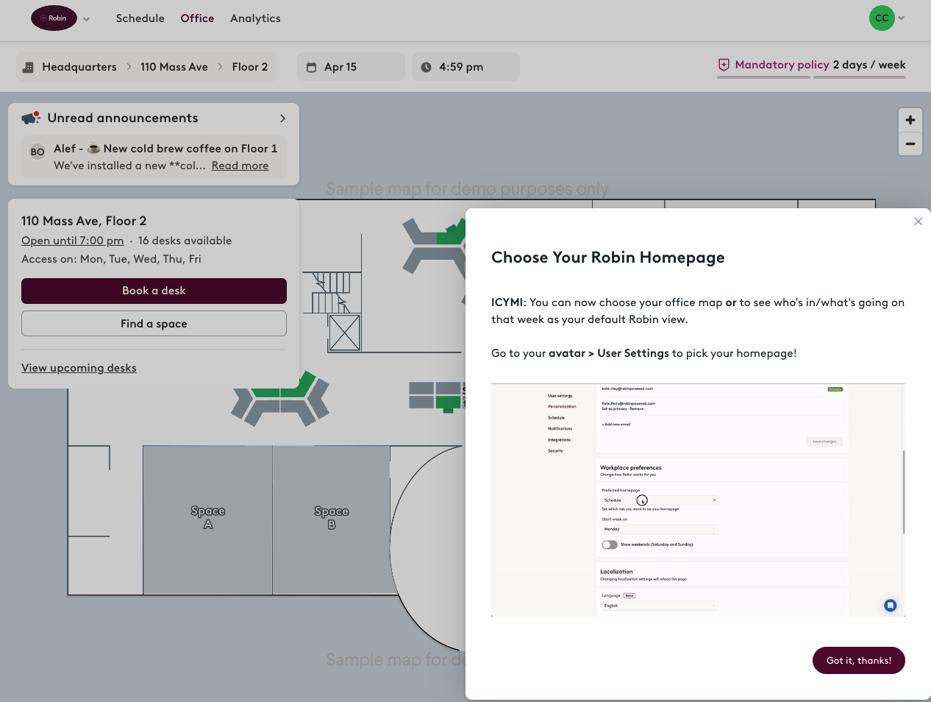Viewport: 931px width, 702px height.
Task: Click the Got it, thanks! button
Action: coord(858,661)
